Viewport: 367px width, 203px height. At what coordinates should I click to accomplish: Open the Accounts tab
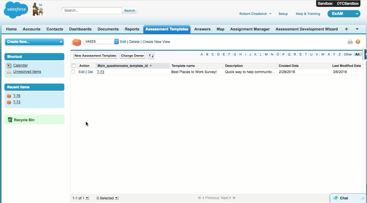click(31, 29)
